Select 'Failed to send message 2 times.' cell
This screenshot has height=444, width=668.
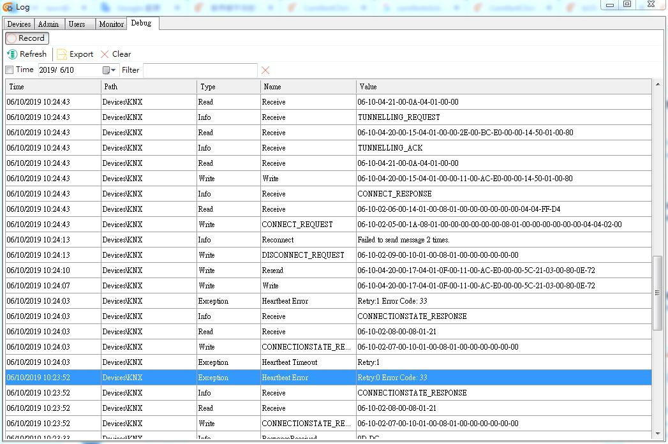503,240
